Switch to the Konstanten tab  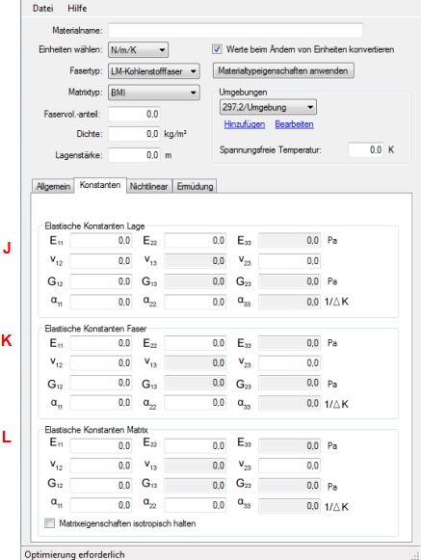(100, 185)
